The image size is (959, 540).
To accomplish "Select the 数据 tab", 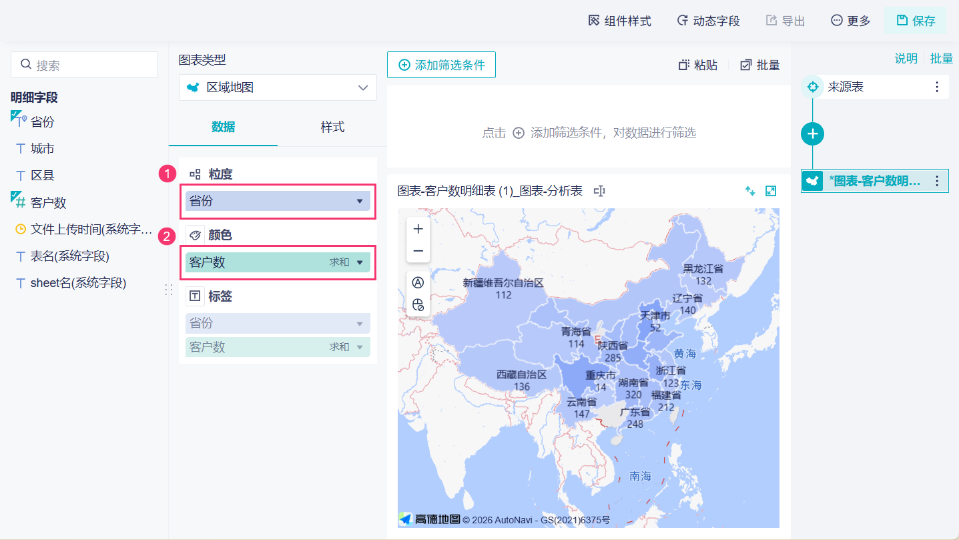I will (x=223, y=127).
